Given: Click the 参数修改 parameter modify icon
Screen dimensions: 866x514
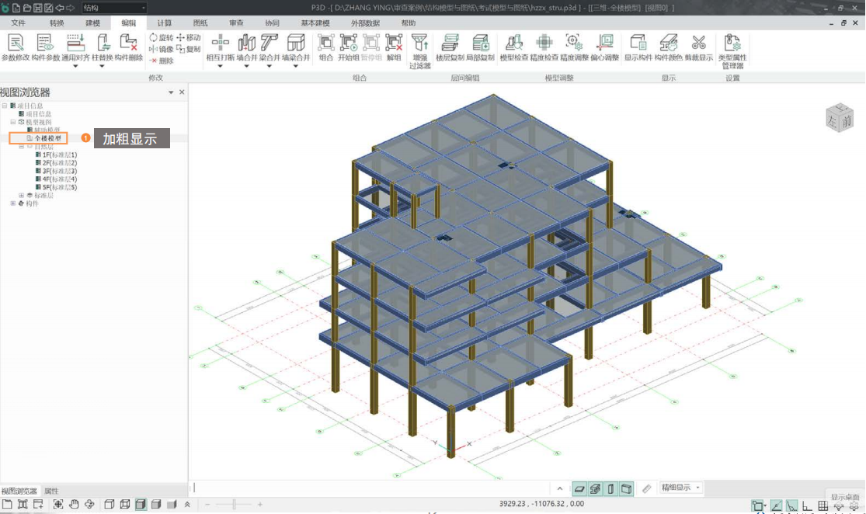Looking at the screenshot, I should coord(15,46).
